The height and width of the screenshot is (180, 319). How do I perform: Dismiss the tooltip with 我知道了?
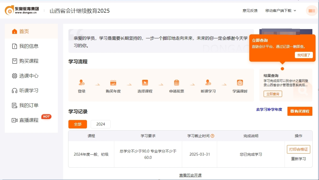pos(304,55)
